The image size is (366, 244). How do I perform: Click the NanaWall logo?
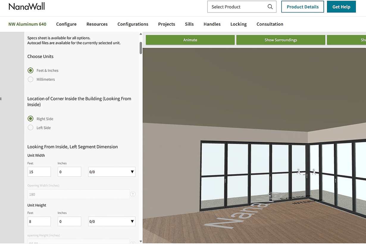(x=27, y=6)
